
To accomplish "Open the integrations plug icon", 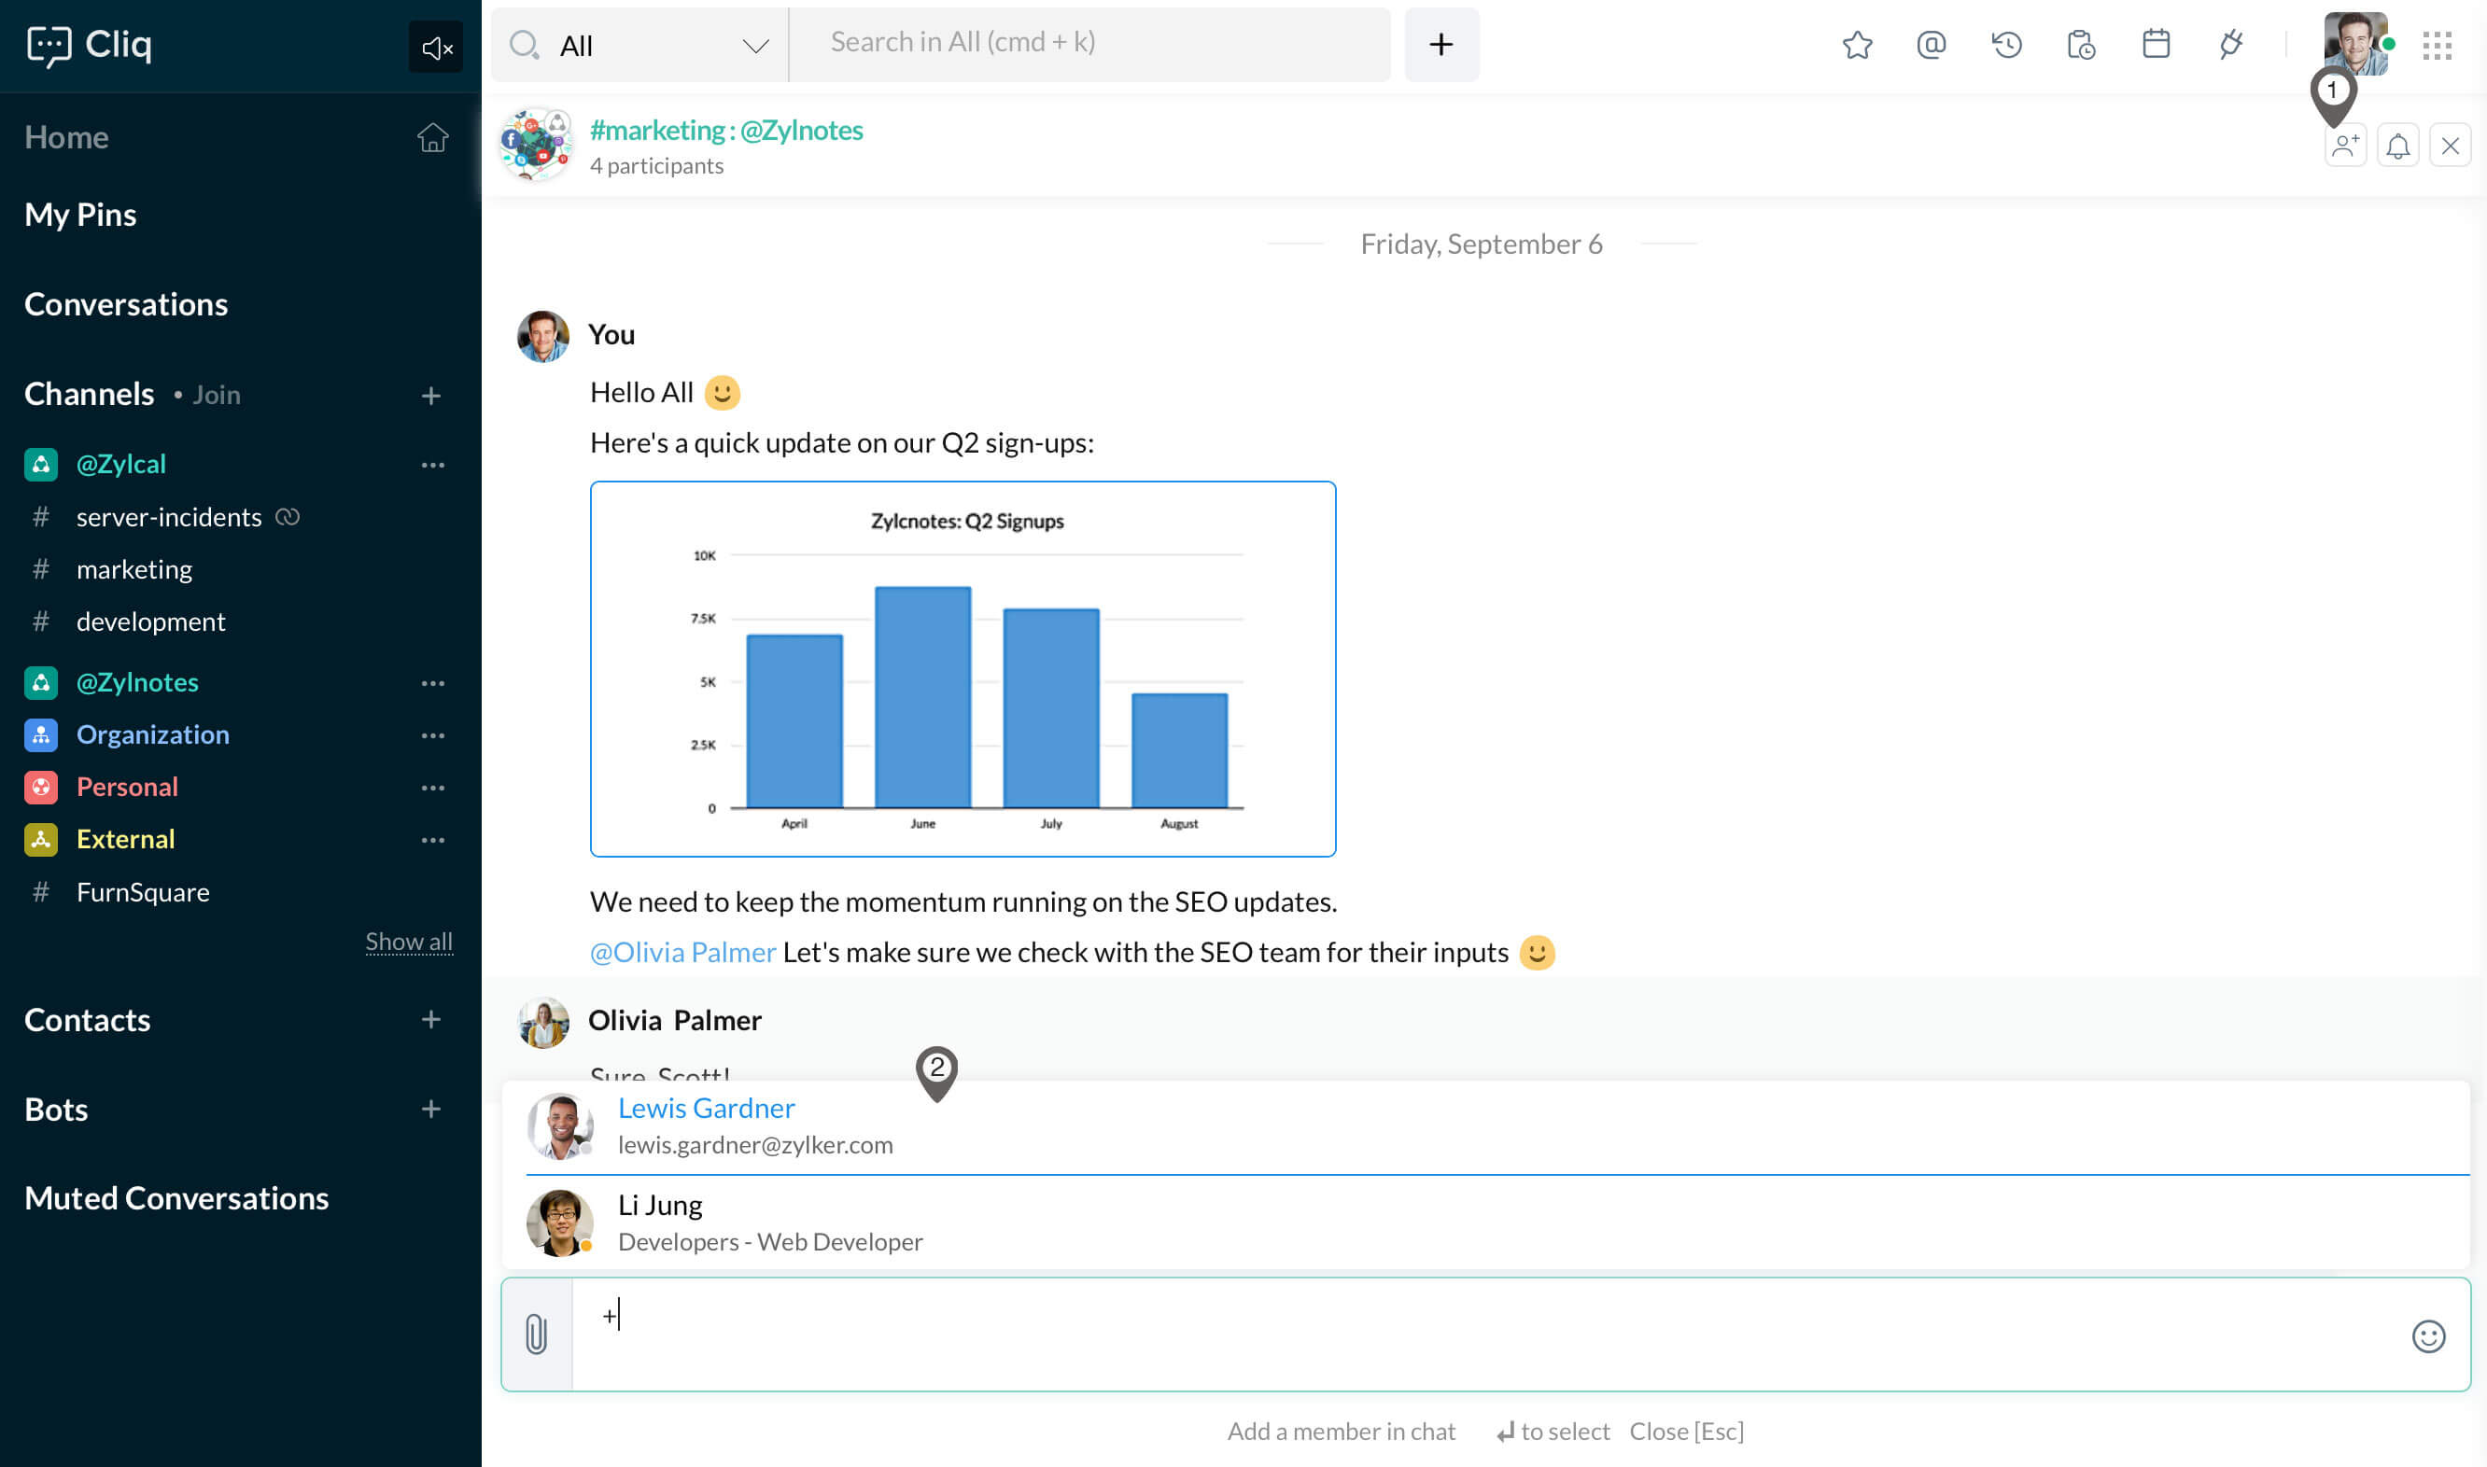I will pyautogui.click(x=2230, y=45).
